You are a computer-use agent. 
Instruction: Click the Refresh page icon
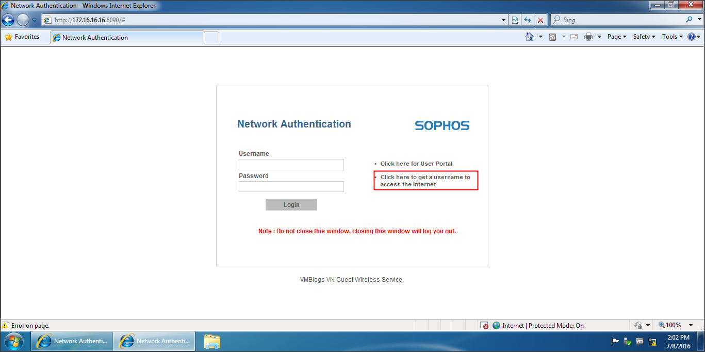(528, 20)
